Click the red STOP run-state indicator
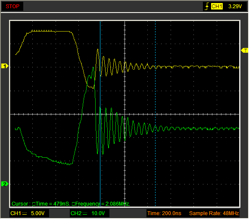Screen dimensions: 249x219 (x=12, y=6)
